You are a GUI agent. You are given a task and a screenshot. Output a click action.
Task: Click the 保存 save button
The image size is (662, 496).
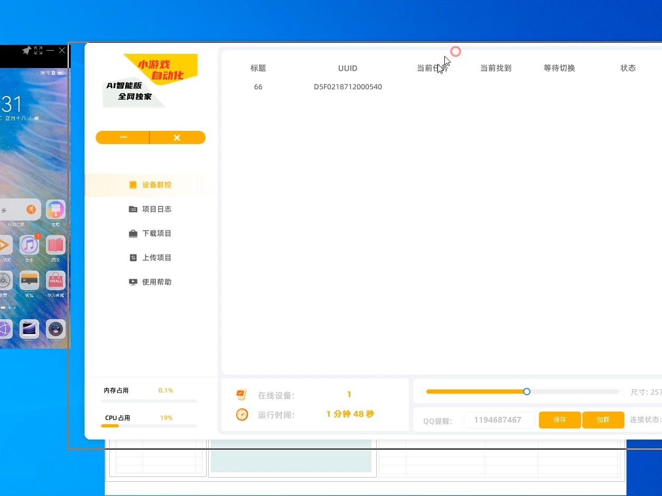[x=560, y=419]
